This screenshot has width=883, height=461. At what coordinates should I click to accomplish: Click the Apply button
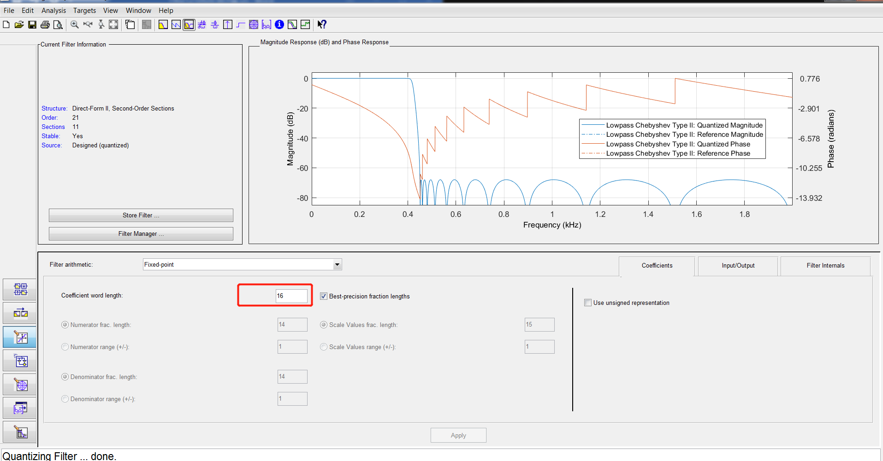coord(458,435)
